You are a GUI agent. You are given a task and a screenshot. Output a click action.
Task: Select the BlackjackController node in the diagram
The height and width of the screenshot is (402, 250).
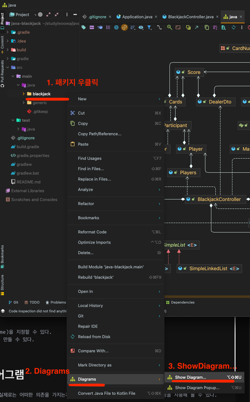[x=219, y=199]
